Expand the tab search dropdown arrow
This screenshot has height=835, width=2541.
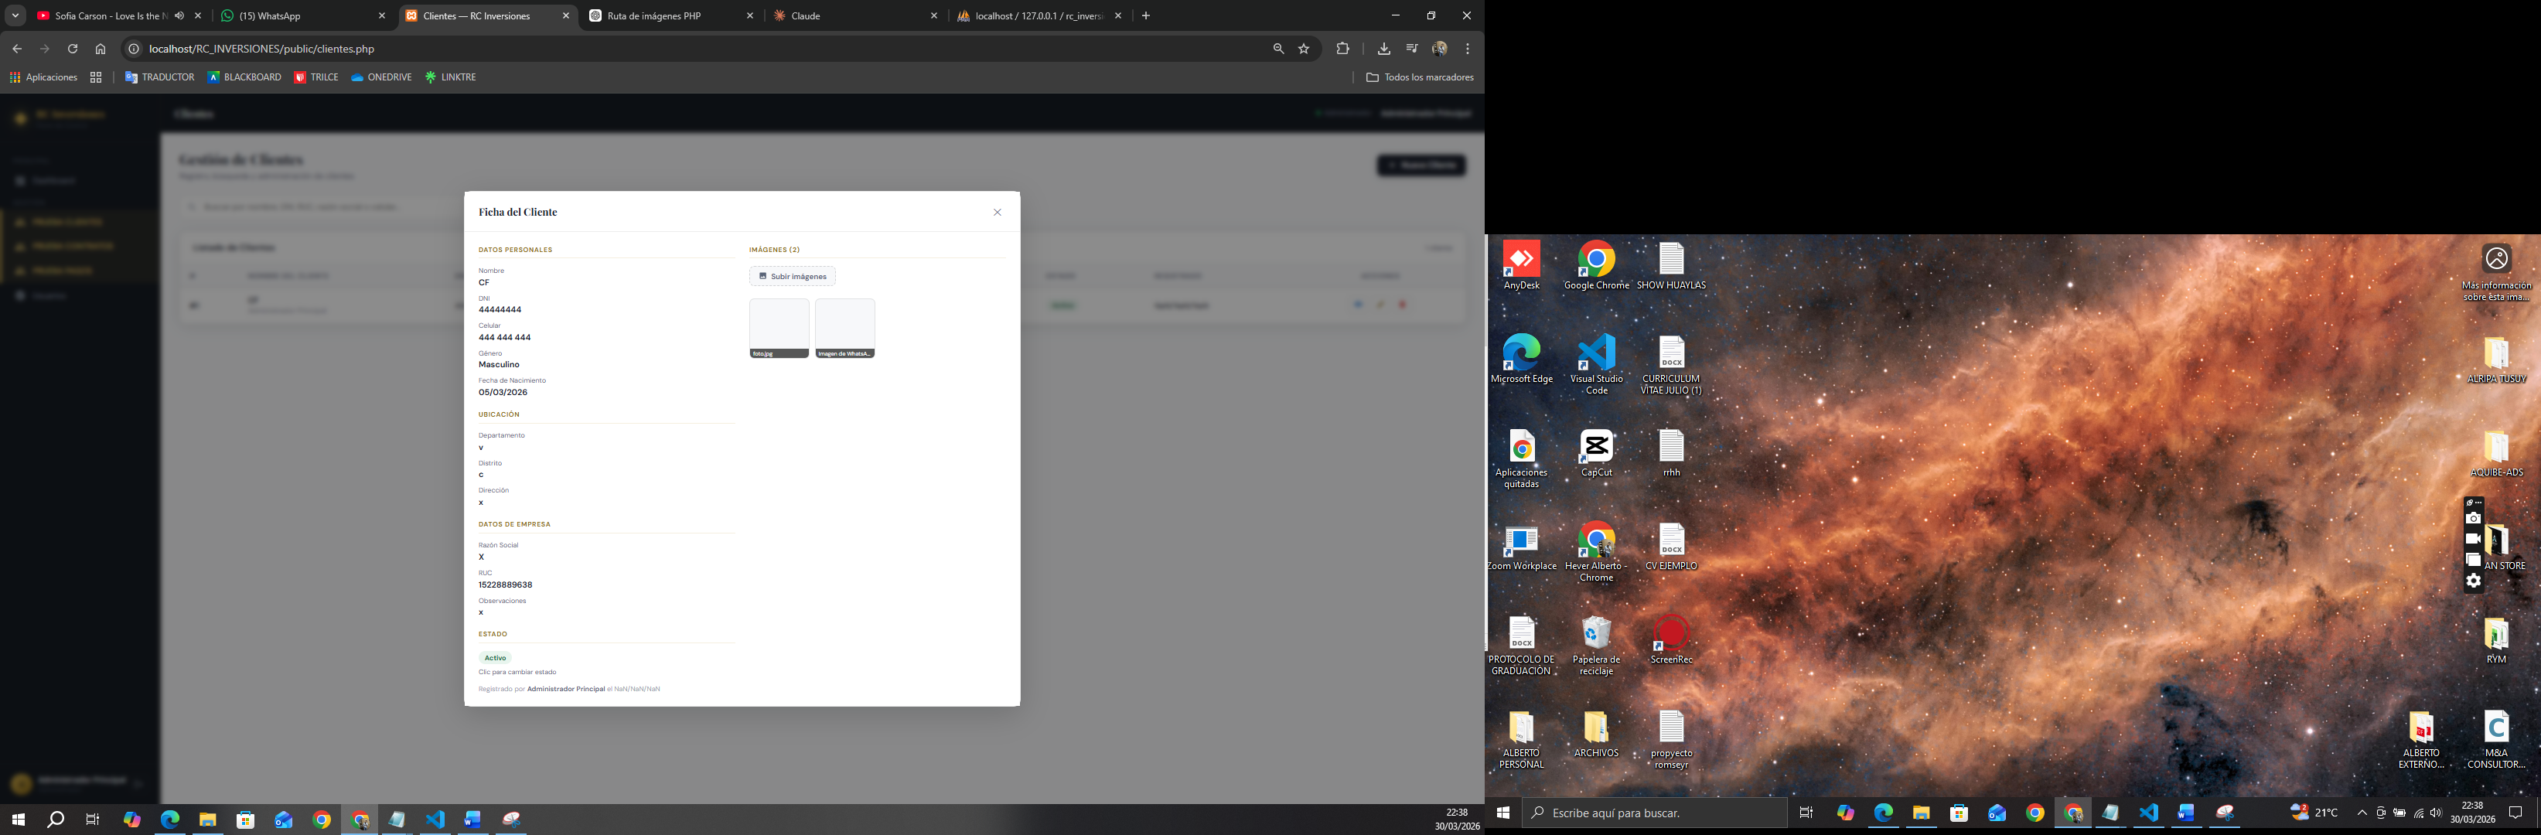(15, 15)
